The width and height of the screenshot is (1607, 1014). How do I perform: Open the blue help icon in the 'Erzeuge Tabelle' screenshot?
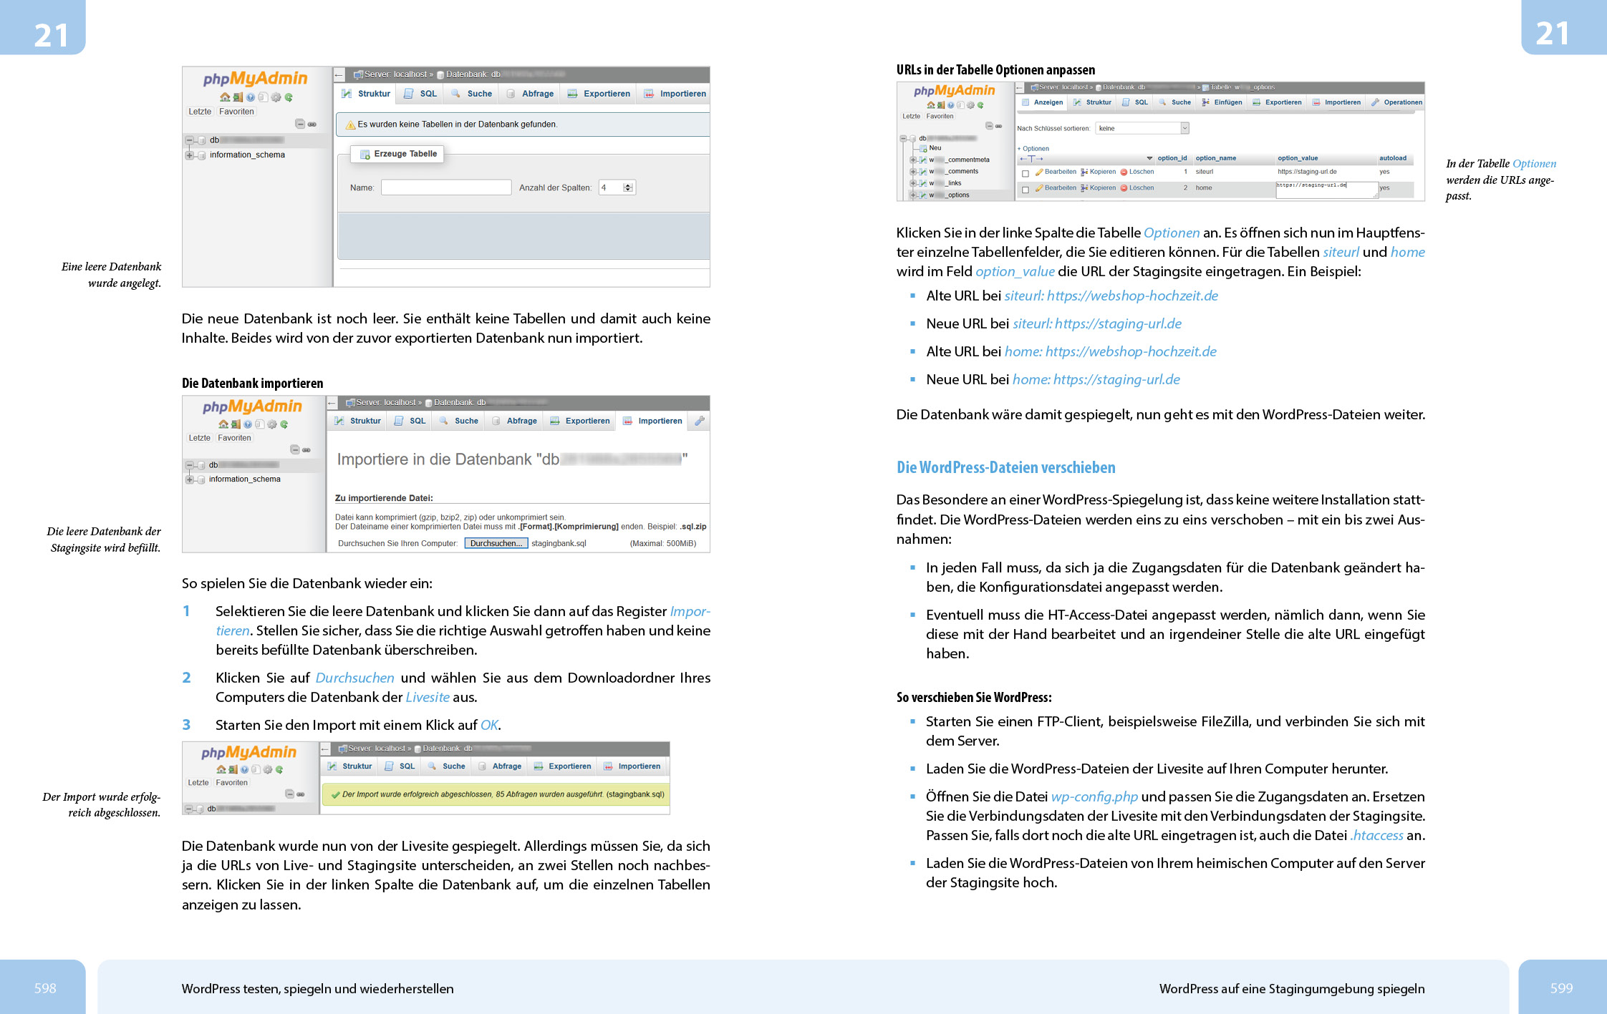(x=251, y=97)
